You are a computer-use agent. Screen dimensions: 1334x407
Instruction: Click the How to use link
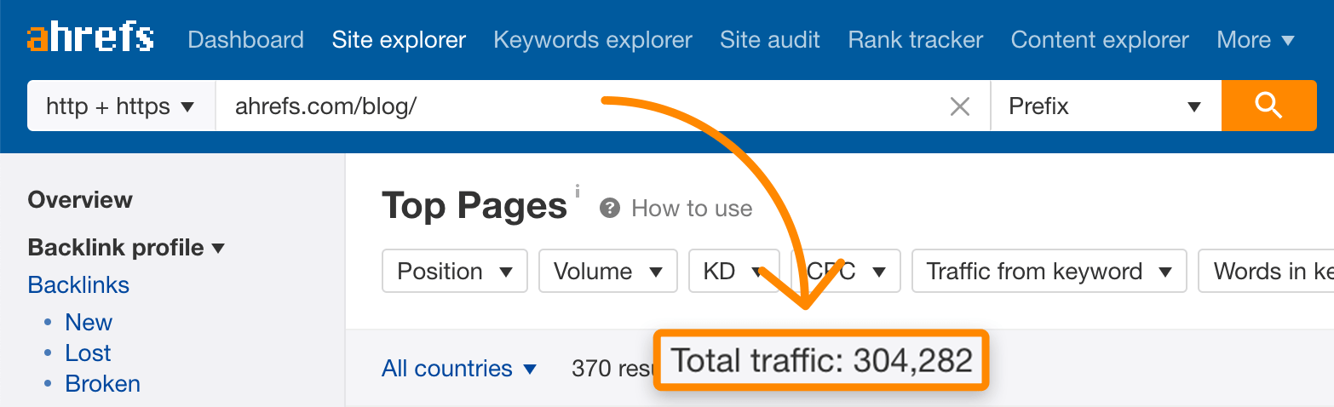pos(692,209)
